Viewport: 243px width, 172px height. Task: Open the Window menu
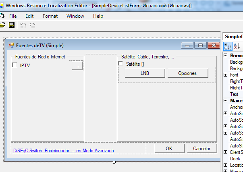pyautogui.click(x=75, y=16)
